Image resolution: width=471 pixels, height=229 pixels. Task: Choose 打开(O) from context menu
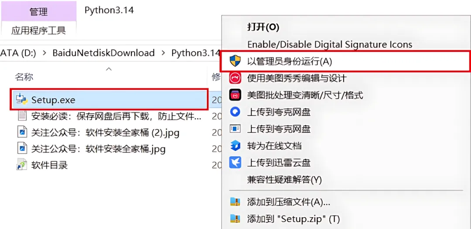coord(263,27)
